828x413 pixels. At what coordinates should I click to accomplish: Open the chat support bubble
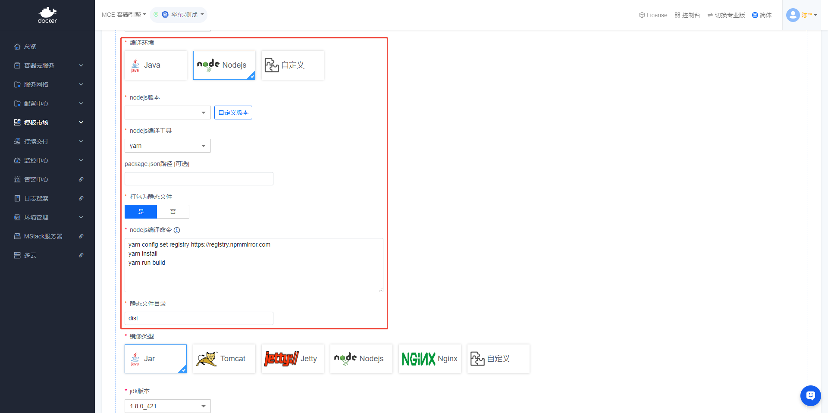(x=810, y=395)
